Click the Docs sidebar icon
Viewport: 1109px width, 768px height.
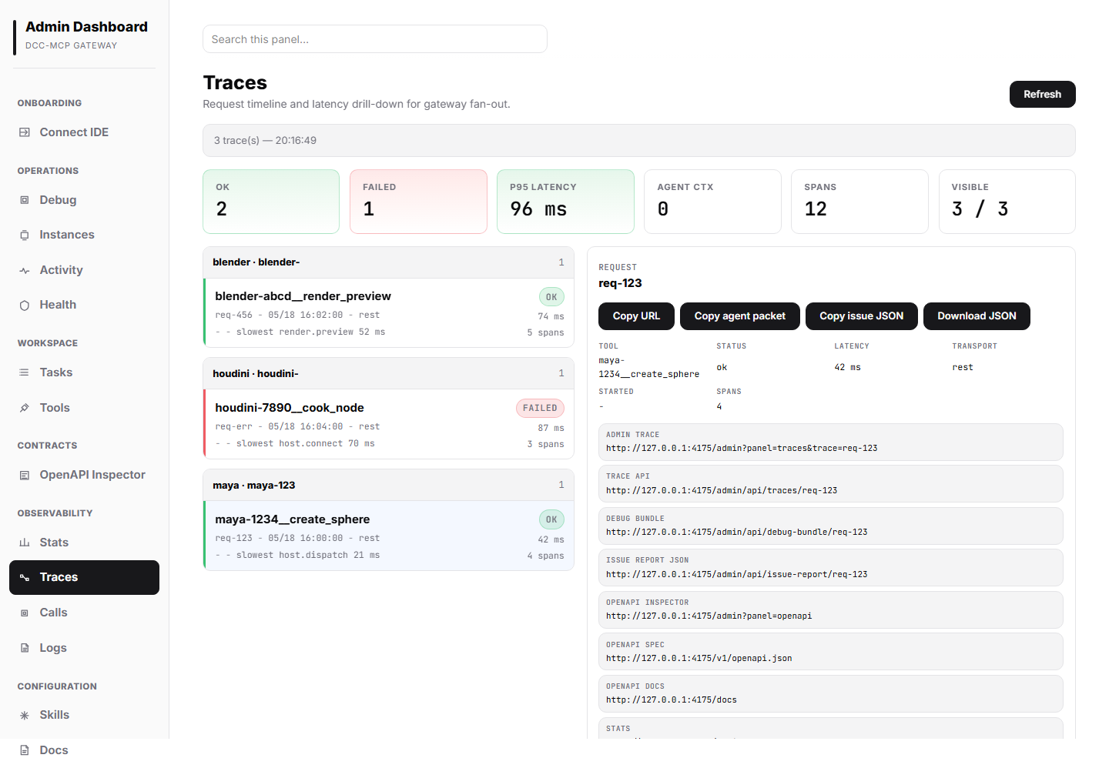(25, 750)
